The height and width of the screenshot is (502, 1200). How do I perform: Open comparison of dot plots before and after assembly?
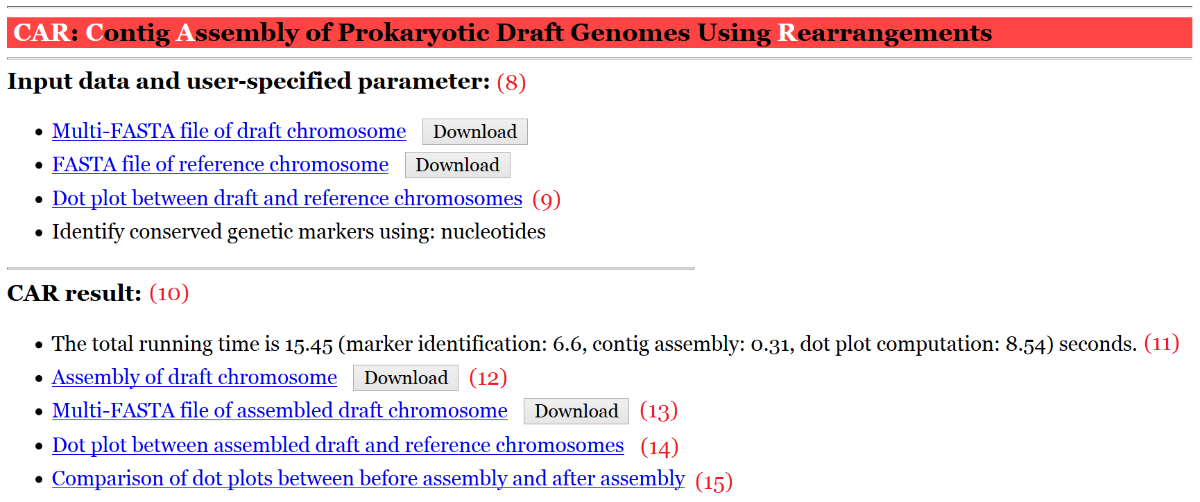tap(368, 478)
